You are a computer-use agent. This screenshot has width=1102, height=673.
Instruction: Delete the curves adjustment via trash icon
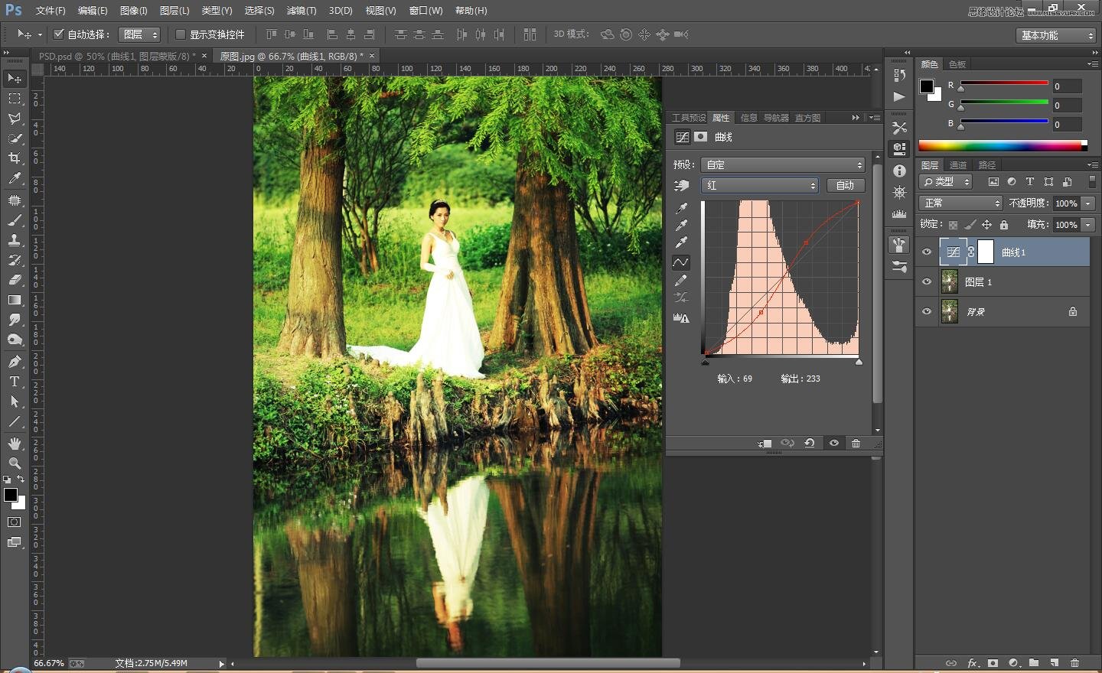coord(856,444)
